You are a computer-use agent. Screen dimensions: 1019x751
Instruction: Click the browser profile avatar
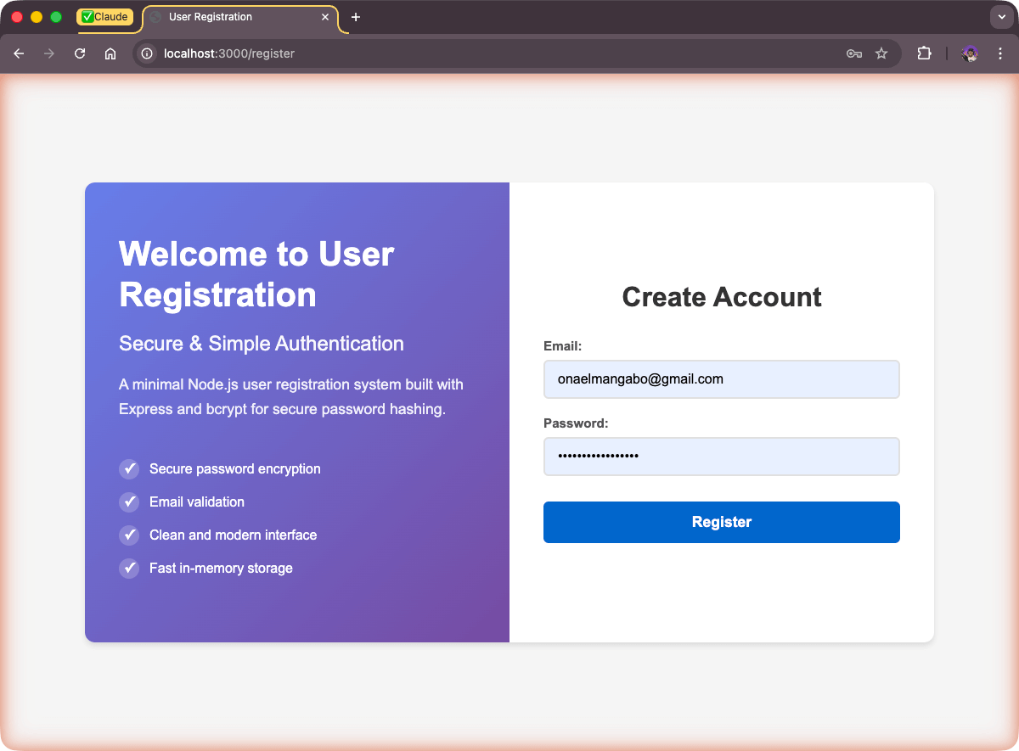click(969, 53)
